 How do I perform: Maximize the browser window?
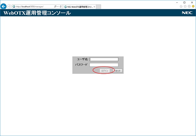tap(184, 2)
